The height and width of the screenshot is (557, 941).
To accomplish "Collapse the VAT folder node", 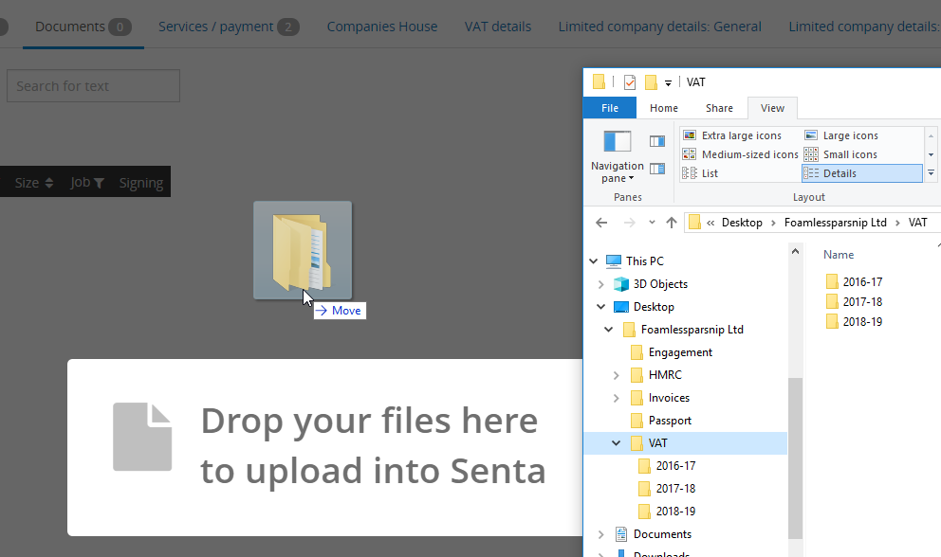I will pyautogui.click(x=616, y=443).
